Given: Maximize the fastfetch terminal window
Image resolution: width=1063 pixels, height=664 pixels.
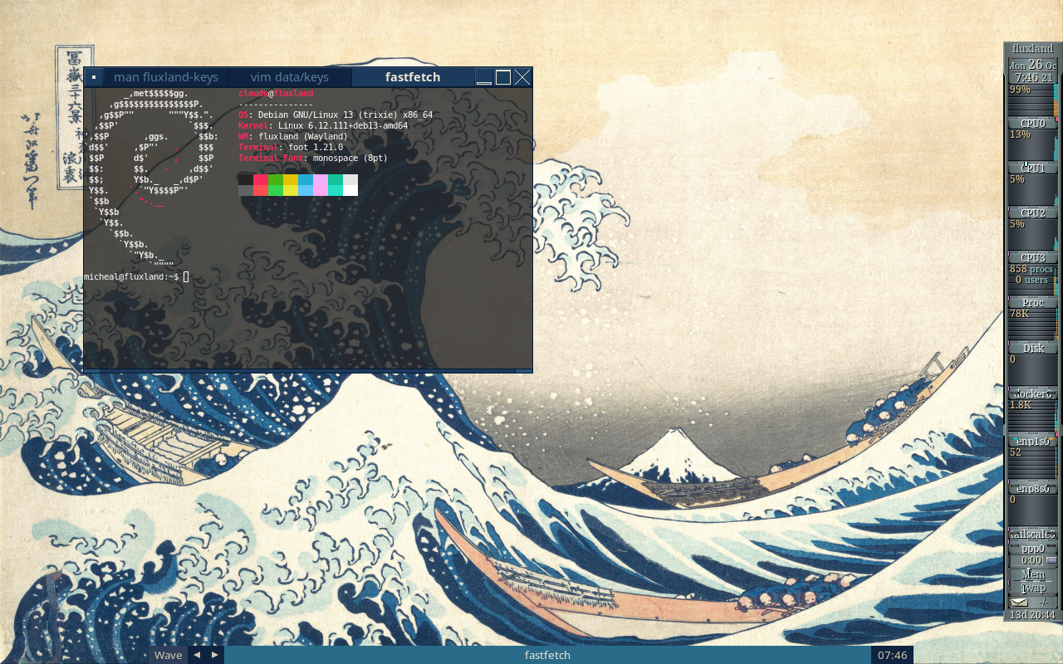Looking at the screenshot, I should pyautogui.click(x=503, y=77).
